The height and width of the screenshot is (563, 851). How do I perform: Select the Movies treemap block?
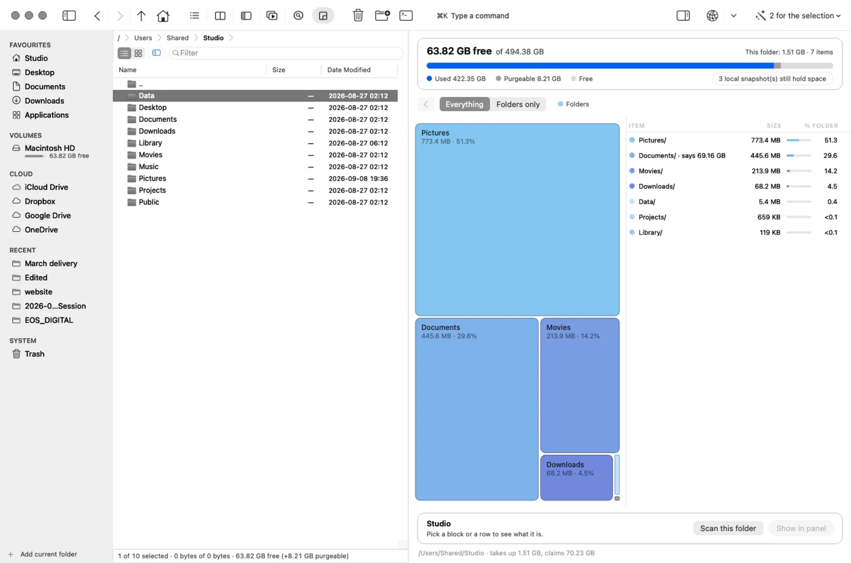(x=580, y=385)
